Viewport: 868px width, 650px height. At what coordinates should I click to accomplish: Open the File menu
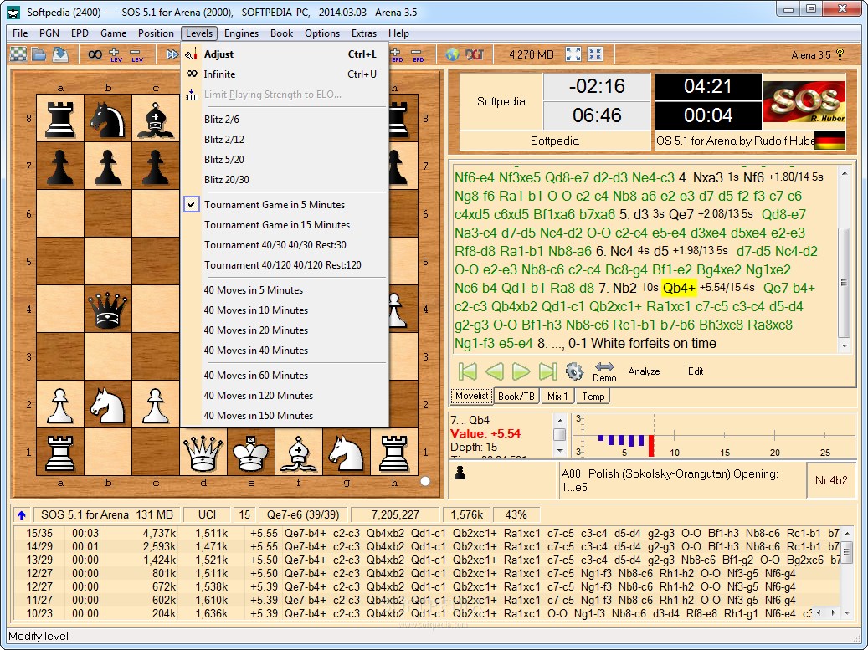tap(20, 33)
